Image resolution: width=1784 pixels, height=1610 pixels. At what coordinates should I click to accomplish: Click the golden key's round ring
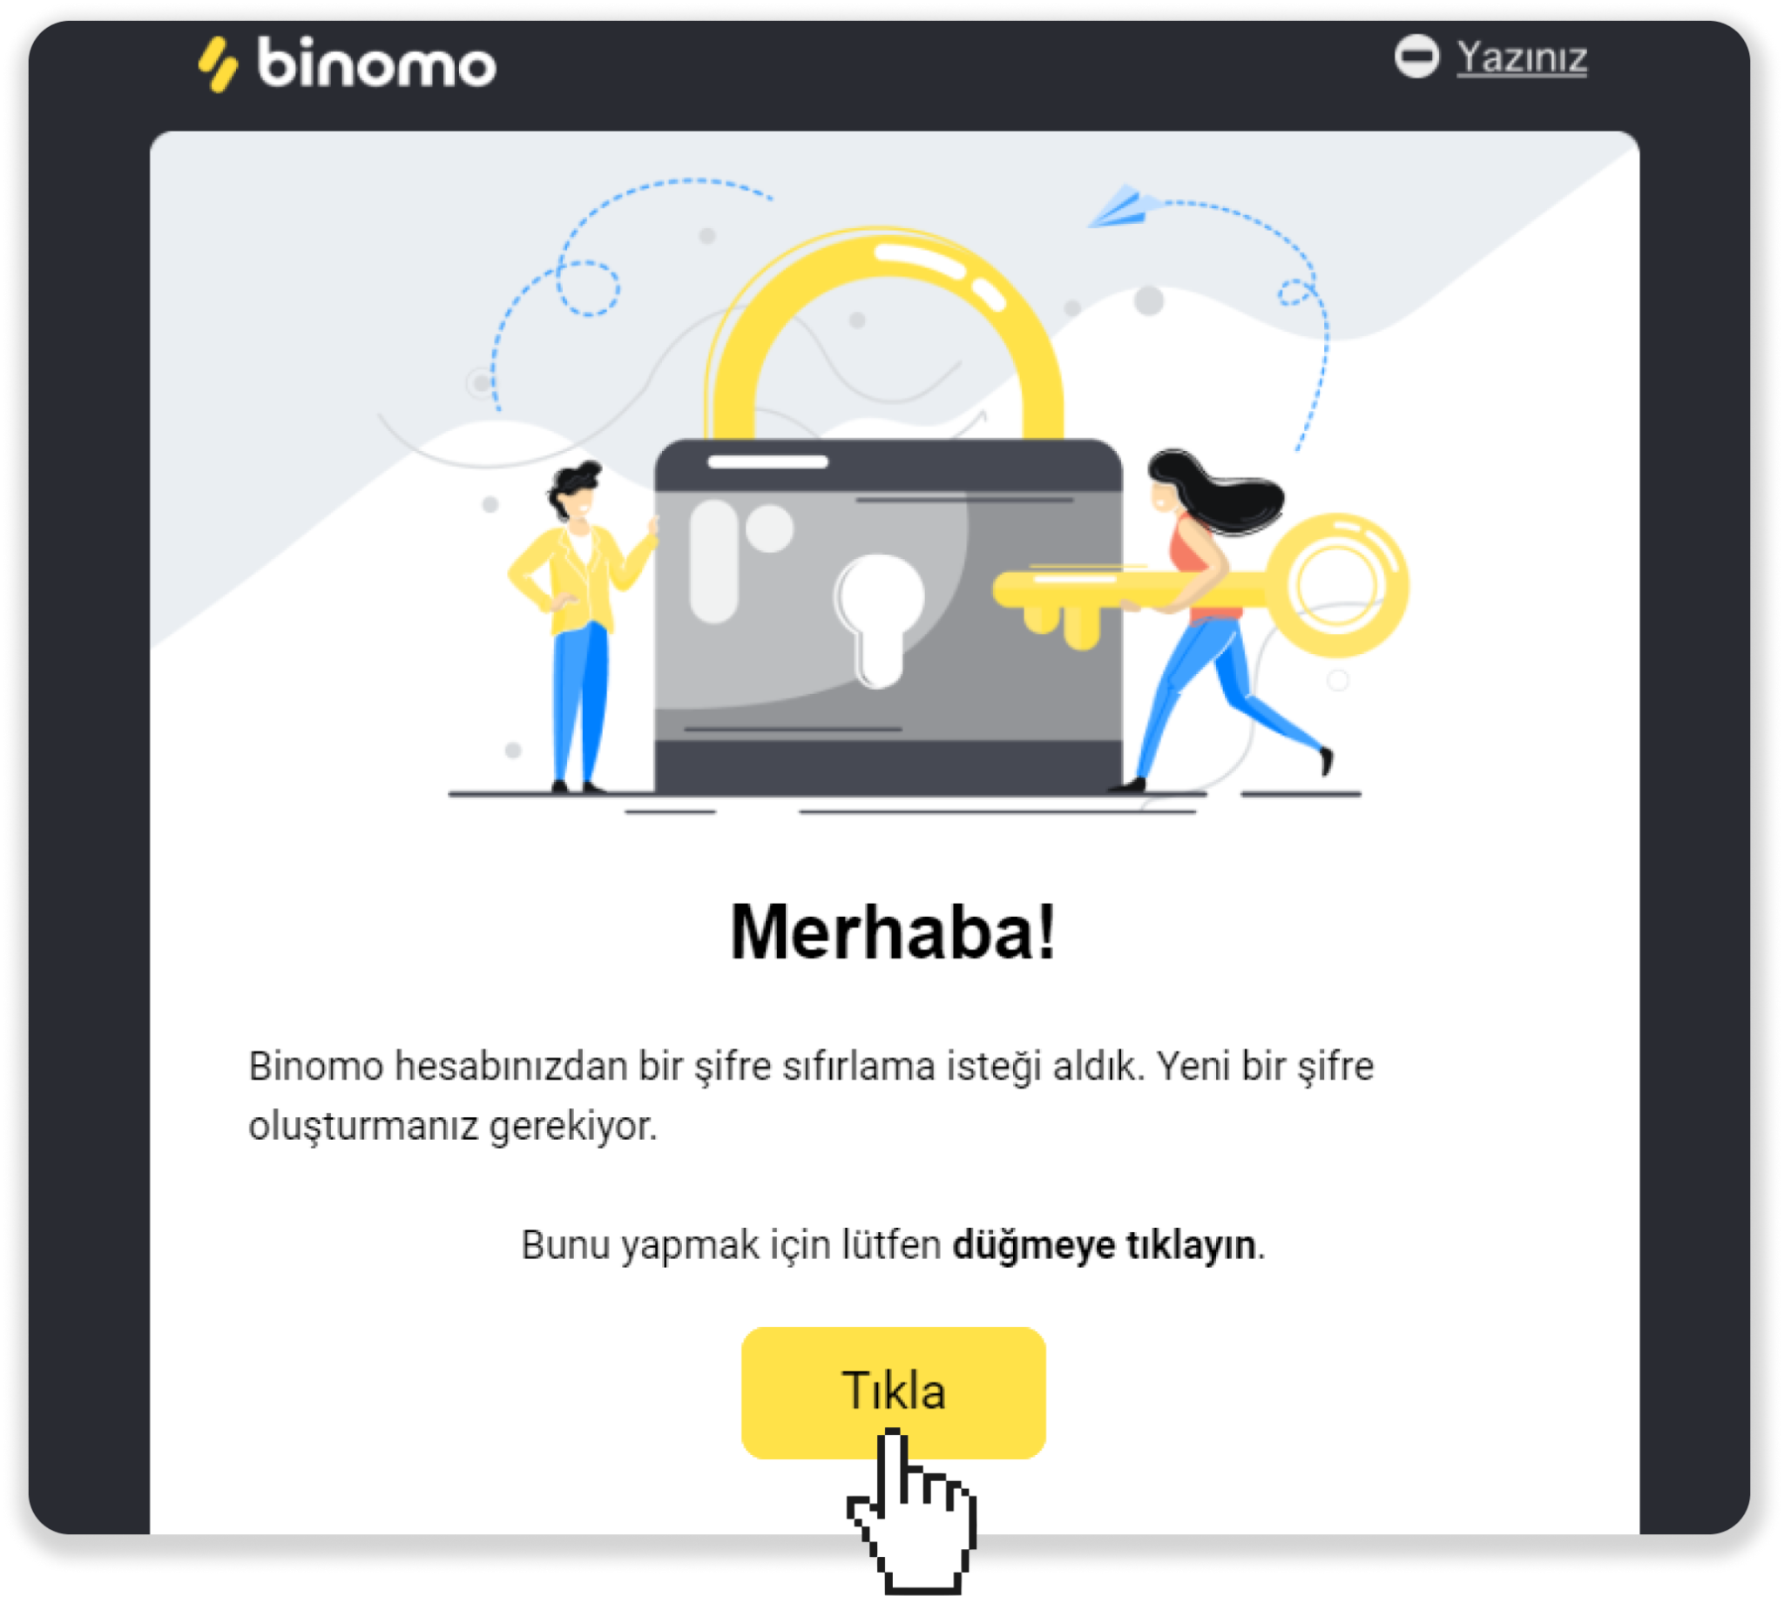pyautogui.click(x=1337, y=586)
